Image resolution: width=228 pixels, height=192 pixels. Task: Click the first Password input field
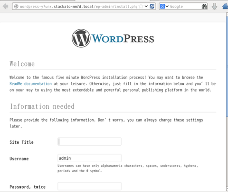[89, 186]
